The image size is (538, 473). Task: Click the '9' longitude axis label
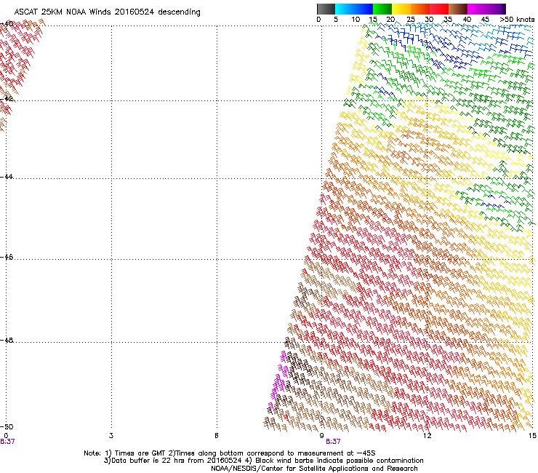321,436
